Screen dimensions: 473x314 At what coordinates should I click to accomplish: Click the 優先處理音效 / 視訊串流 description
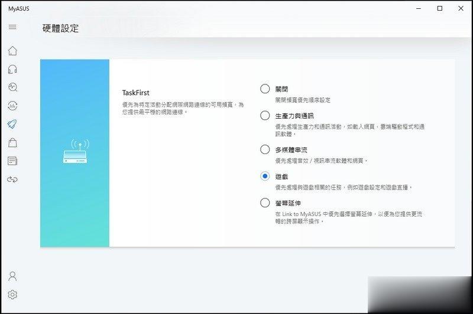point(321,161)
